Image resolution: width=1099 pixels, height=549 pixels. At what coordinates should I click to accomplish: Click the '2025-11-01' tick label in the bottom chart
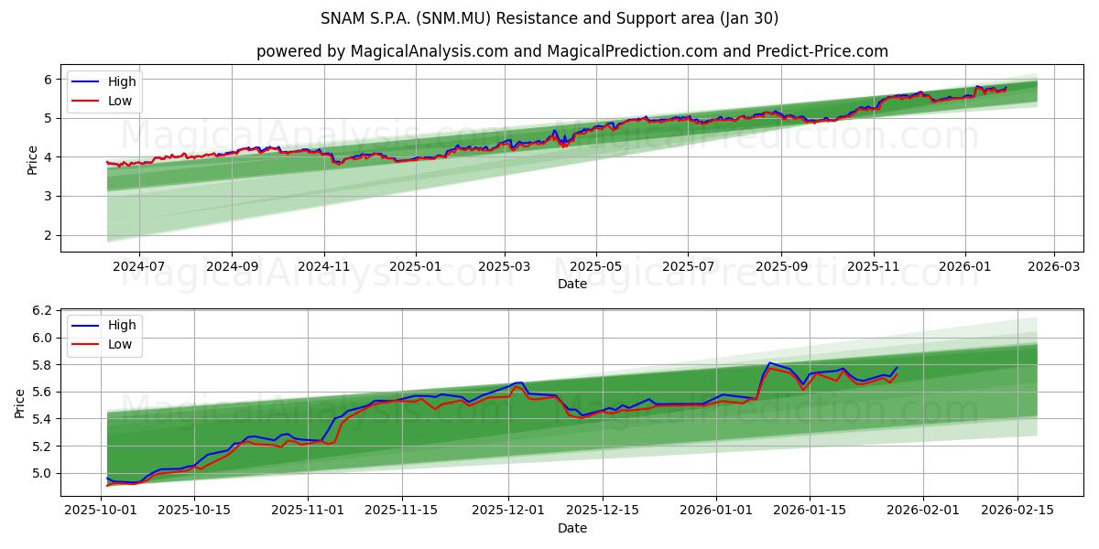(x=309, y=510)
